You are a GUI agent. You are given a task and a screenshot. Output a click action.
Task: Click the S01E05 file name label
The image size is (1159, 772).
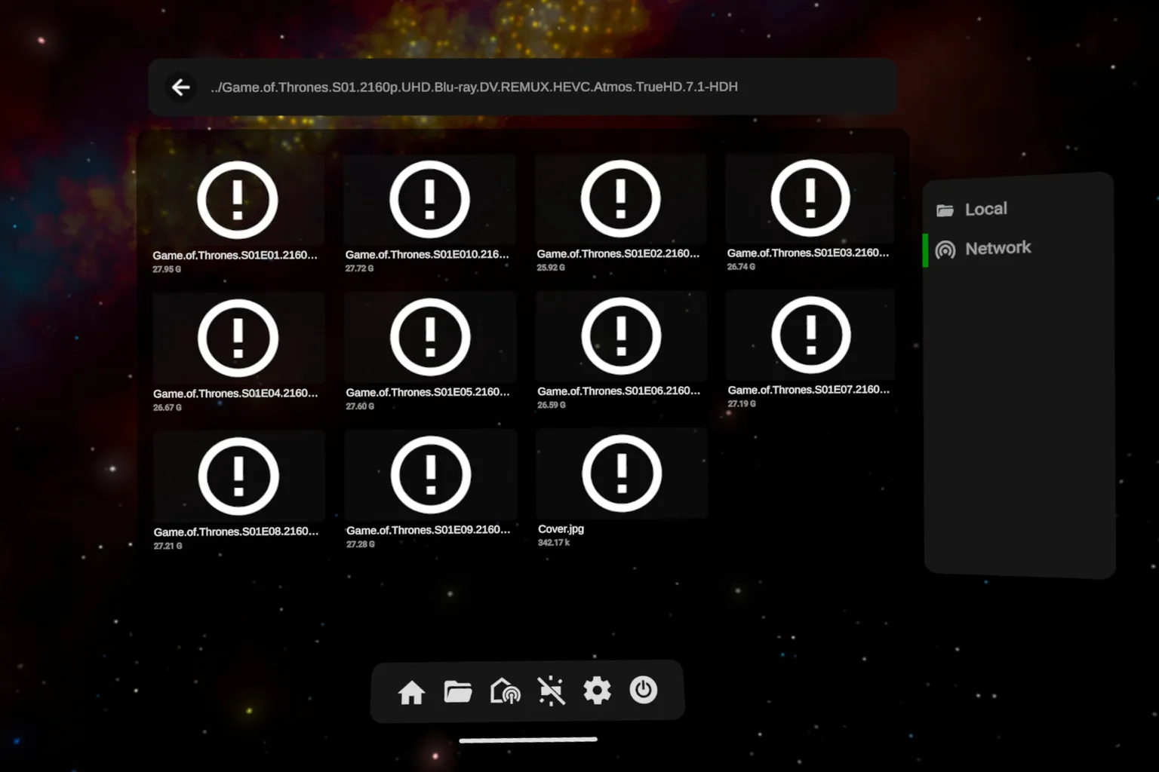pos(428,393)
